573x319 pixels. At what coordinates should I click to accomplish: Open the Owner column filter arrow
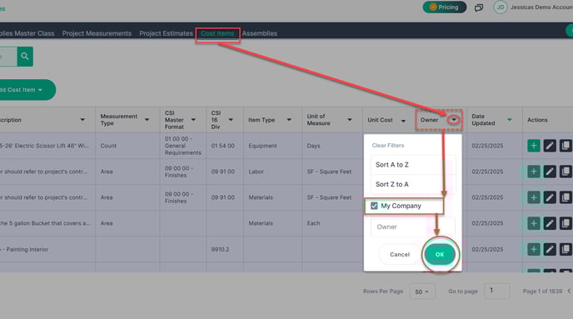pos(454,120)
